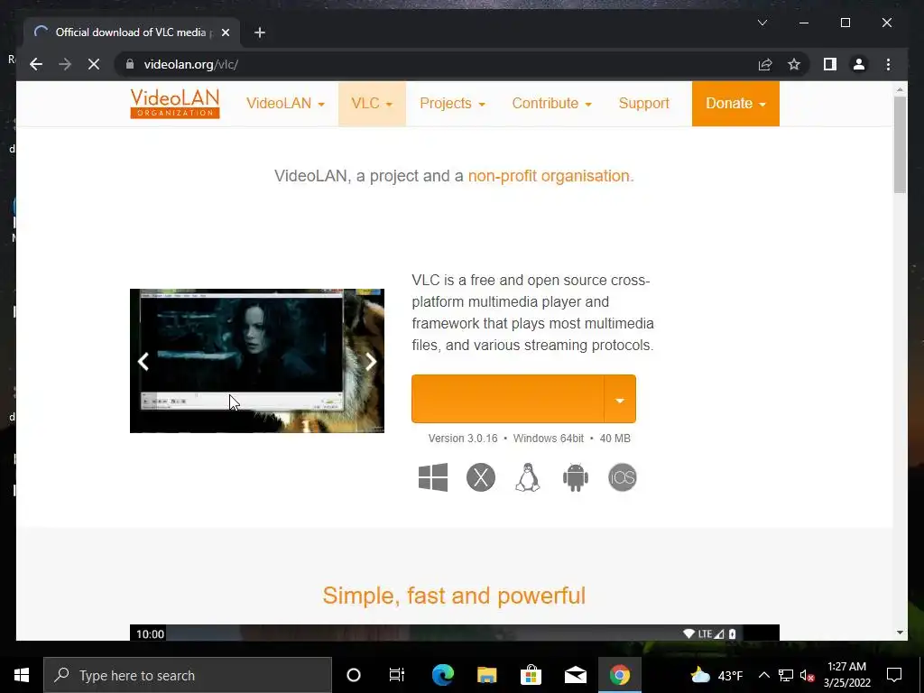Open the browser side panel
Viewport: 924px width, 693px height.
[x=830, y=64]
